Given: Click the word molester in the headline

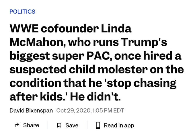Looking at the screenshot, I should click(x=123, y=69).
